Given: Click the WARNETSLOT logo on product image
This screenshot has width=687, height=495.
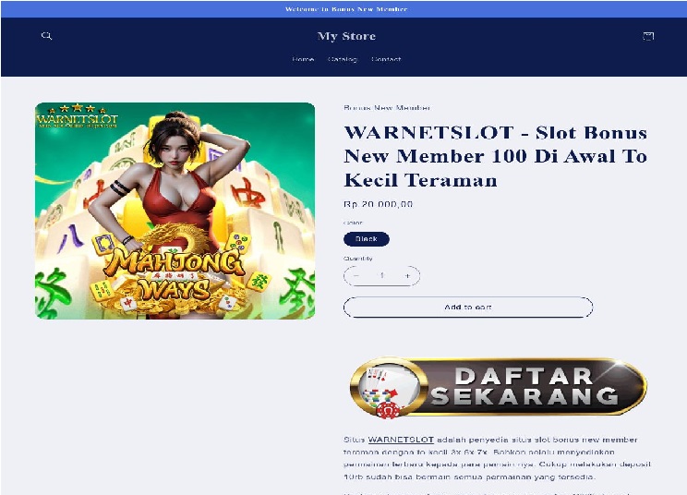Looking at the screenshot, I should tap(78, 116).
